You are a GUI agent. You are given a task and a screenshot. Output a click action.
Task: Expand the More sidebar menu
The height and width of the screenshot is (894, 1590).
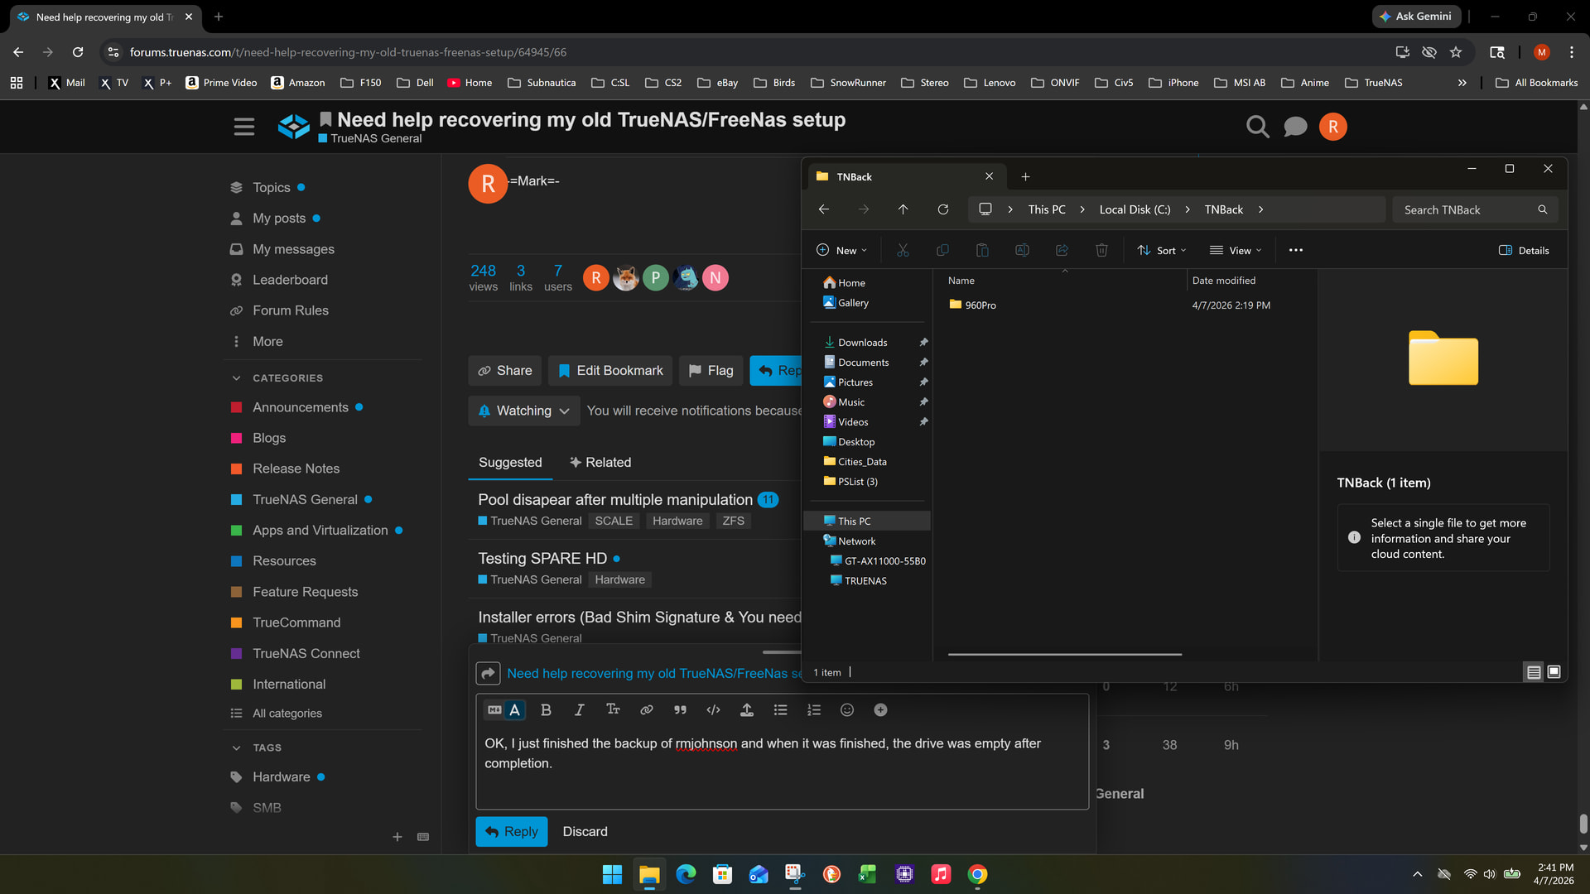[x=267, y=341]
